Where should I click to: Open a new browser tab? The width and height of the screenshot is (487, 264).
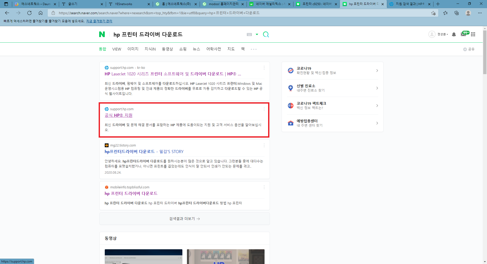click(x=438, y=4)
